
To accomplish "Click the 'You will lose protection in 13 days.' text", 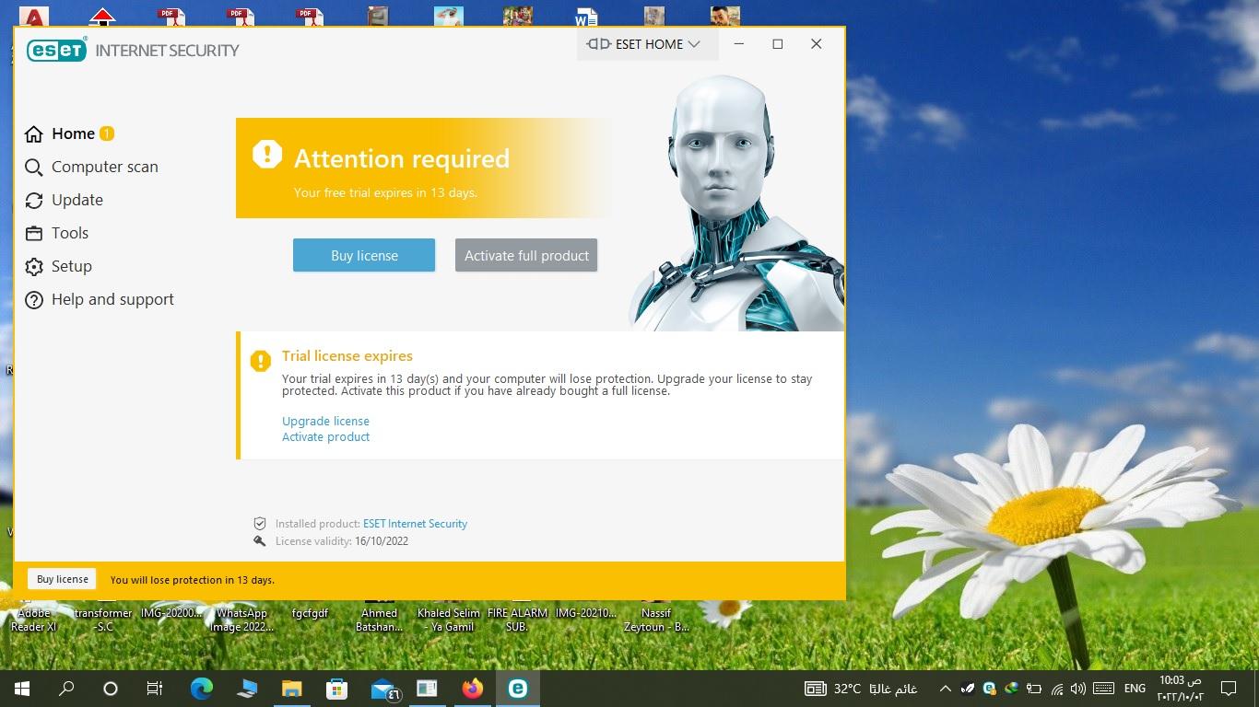I will click(193, 580).
